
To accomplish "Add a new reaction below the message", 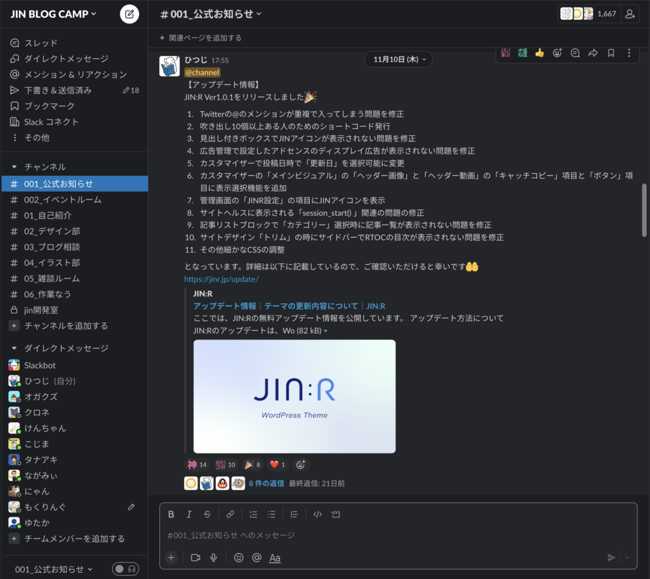I will 300,465.
